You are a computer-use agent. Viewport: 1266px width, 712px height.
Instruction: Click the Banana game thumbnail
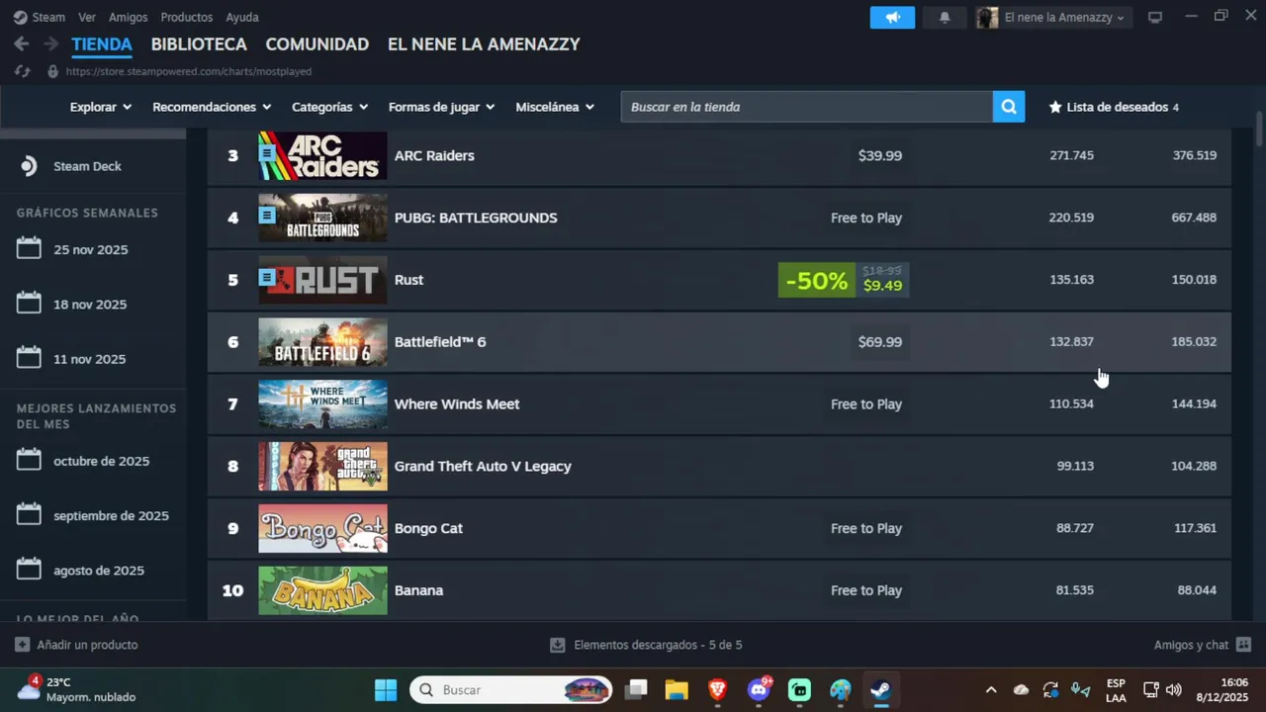pos(322,590)
